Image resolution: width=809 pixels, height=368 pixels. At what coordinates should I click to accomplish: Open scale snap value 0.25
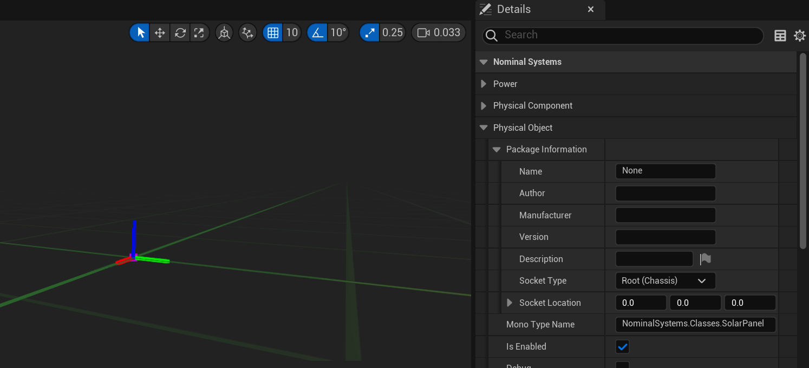[393, 32]
